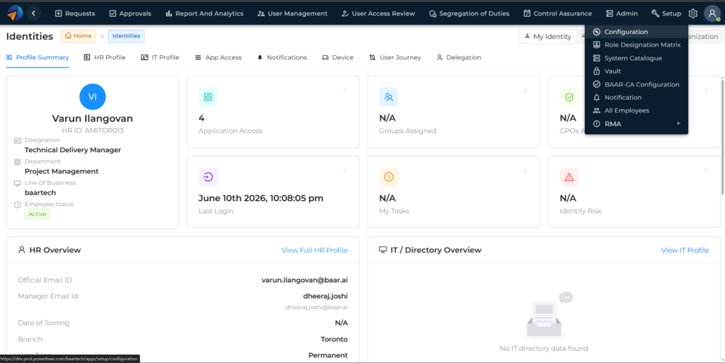Open the user account avatar icon
This screenshot has height=363, width=725.
click(712, 13)
